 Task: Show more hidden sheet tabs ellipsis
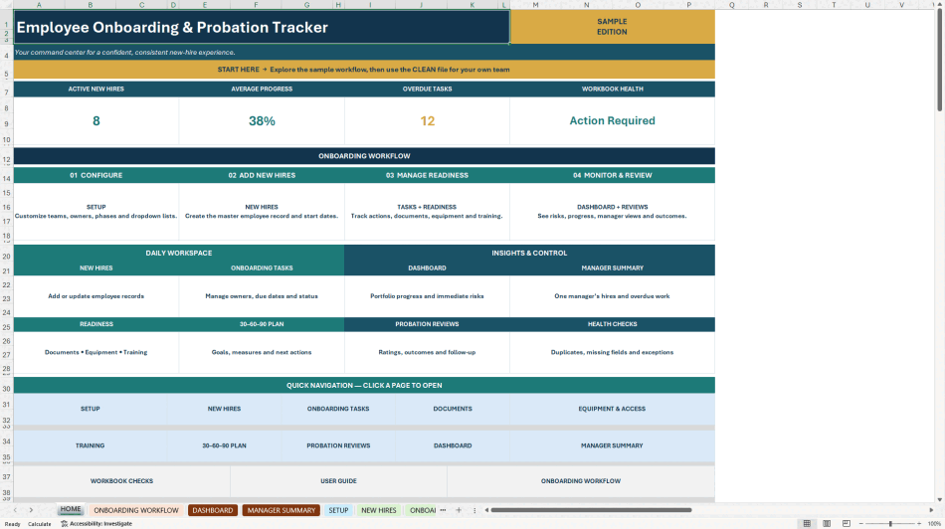(443, 510)
